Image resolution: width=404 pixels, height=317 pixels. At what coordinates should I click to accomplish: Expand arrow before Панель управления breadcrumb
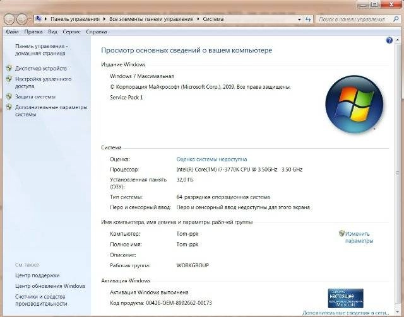click(x=45, y=19)
